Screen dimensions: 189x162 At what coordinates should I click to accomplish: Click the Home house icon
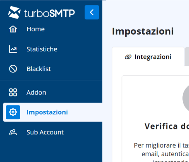coord(13,29)
